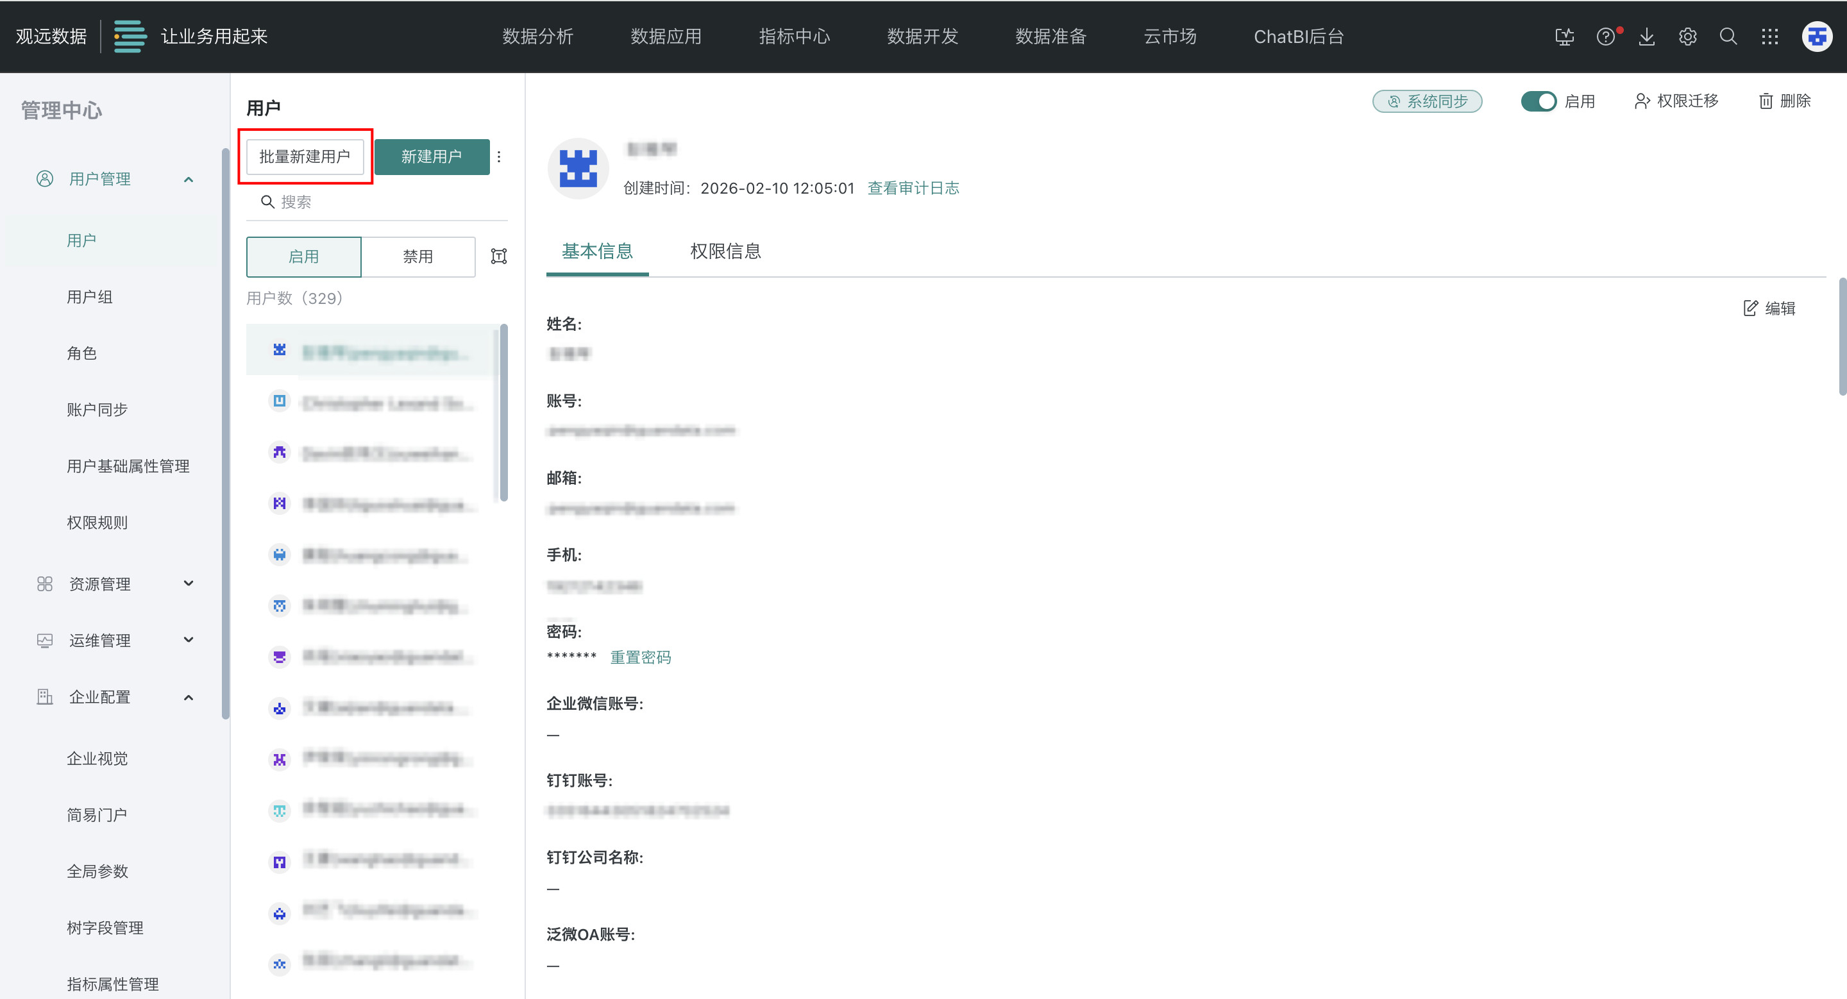This screenshot has width=1847, height=999.
Task: Toggle the 启用 switch for this user
Action: 1538,101
